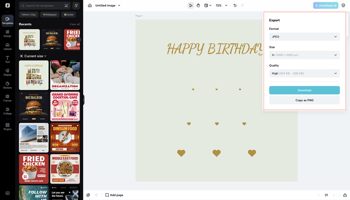Open the 72% zoom level dropdown
Viewport: 350px width, 200px height.
coord(221,5)
